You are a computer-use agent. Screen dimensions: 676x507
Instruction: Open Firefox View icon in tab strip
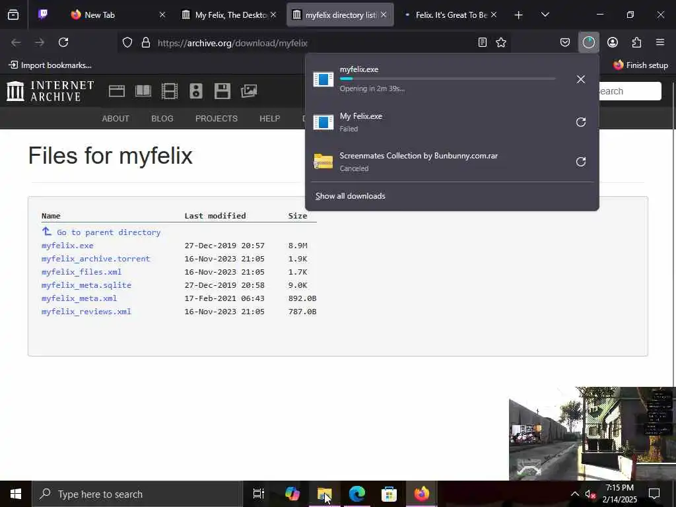[13, 15]
